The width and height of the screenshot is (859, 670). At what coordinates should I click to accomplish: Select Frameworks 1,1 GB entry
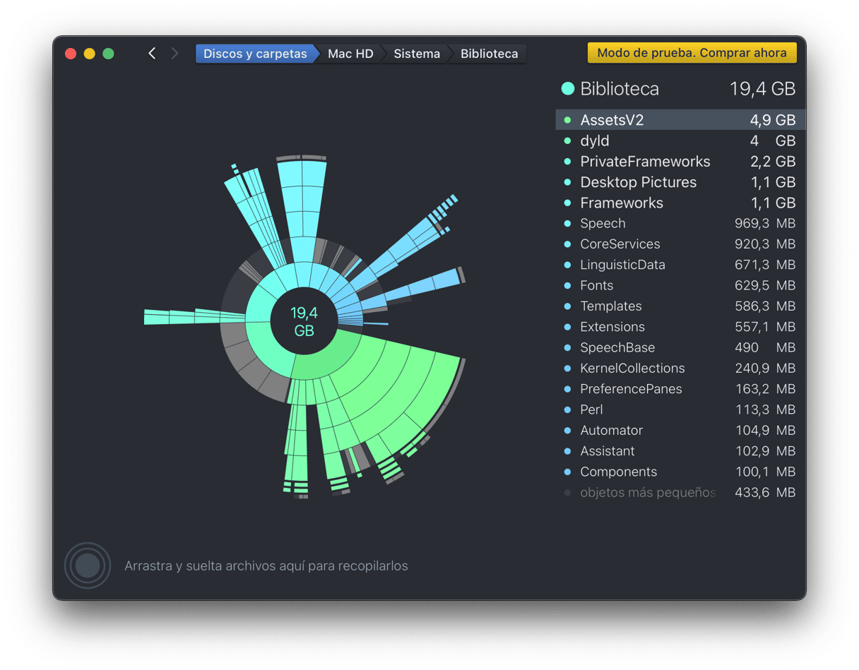680,203
